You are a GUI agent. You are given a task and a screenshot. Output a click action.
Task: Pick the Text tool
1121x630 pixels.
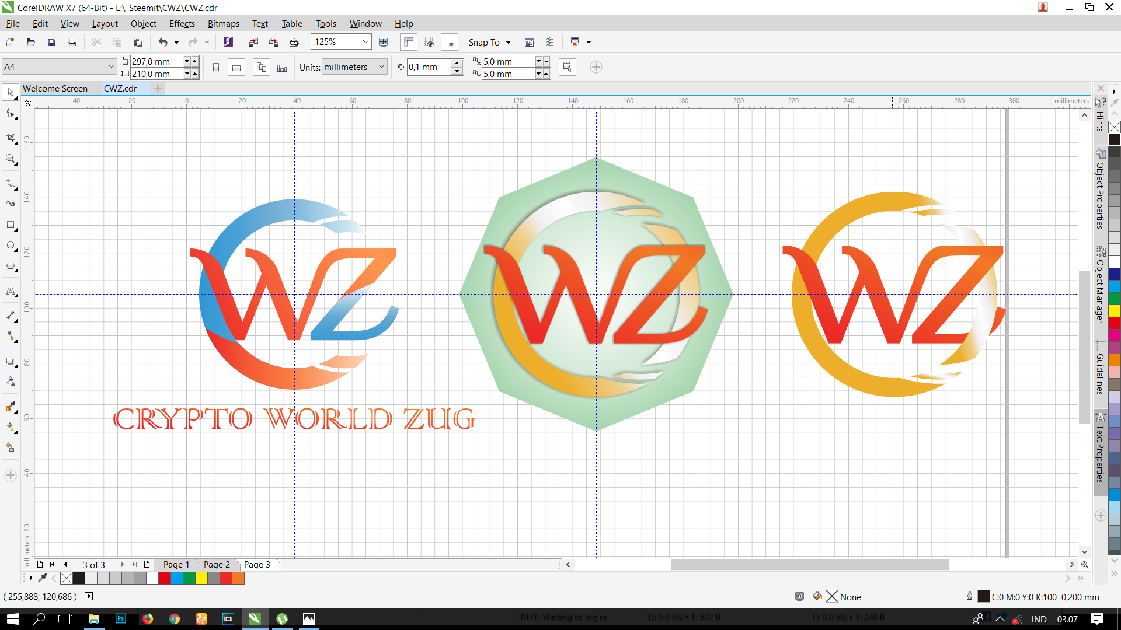point(10,291)
